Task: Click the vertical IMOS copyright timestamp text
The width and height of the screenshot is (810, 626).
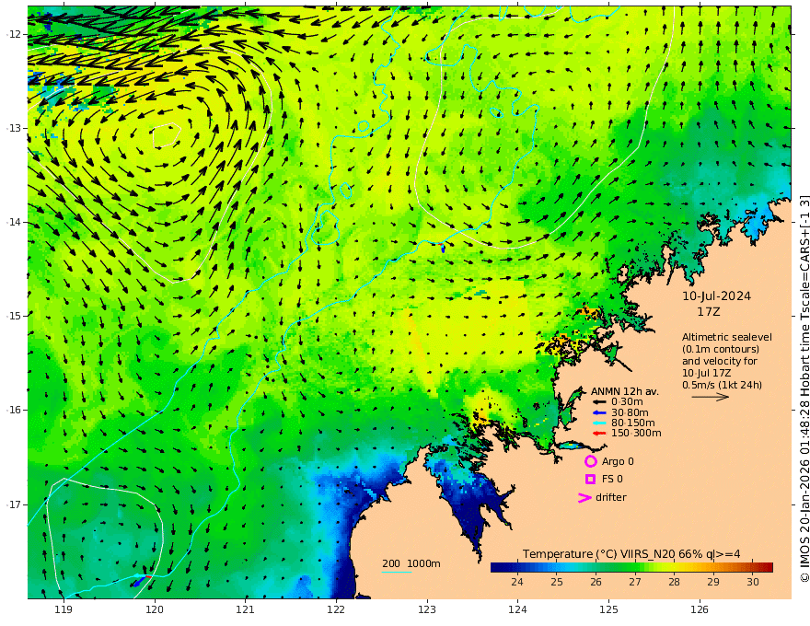Action: (804, 388)
